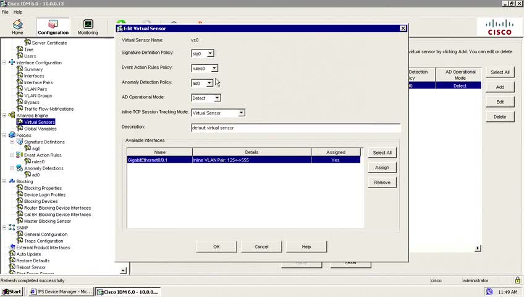Image resolution: width=524 pixels, height=297 pixels.
Task: Click the Signature Definitions icon
Action: 20,142
